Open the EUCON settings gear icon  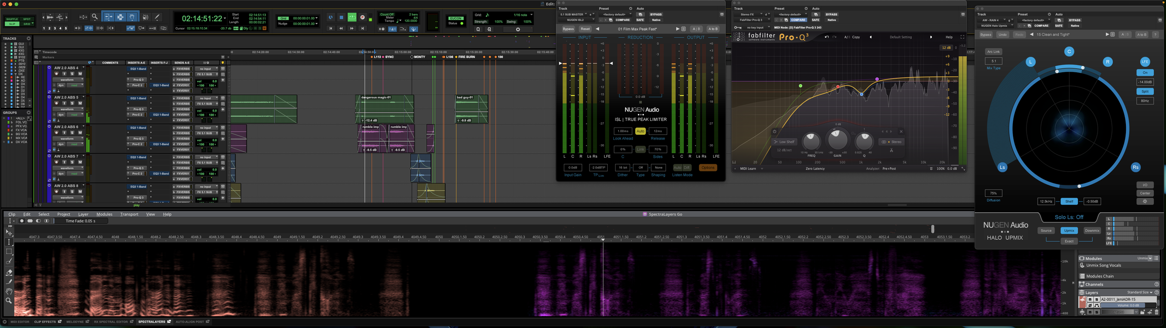[x=518, y=29]
